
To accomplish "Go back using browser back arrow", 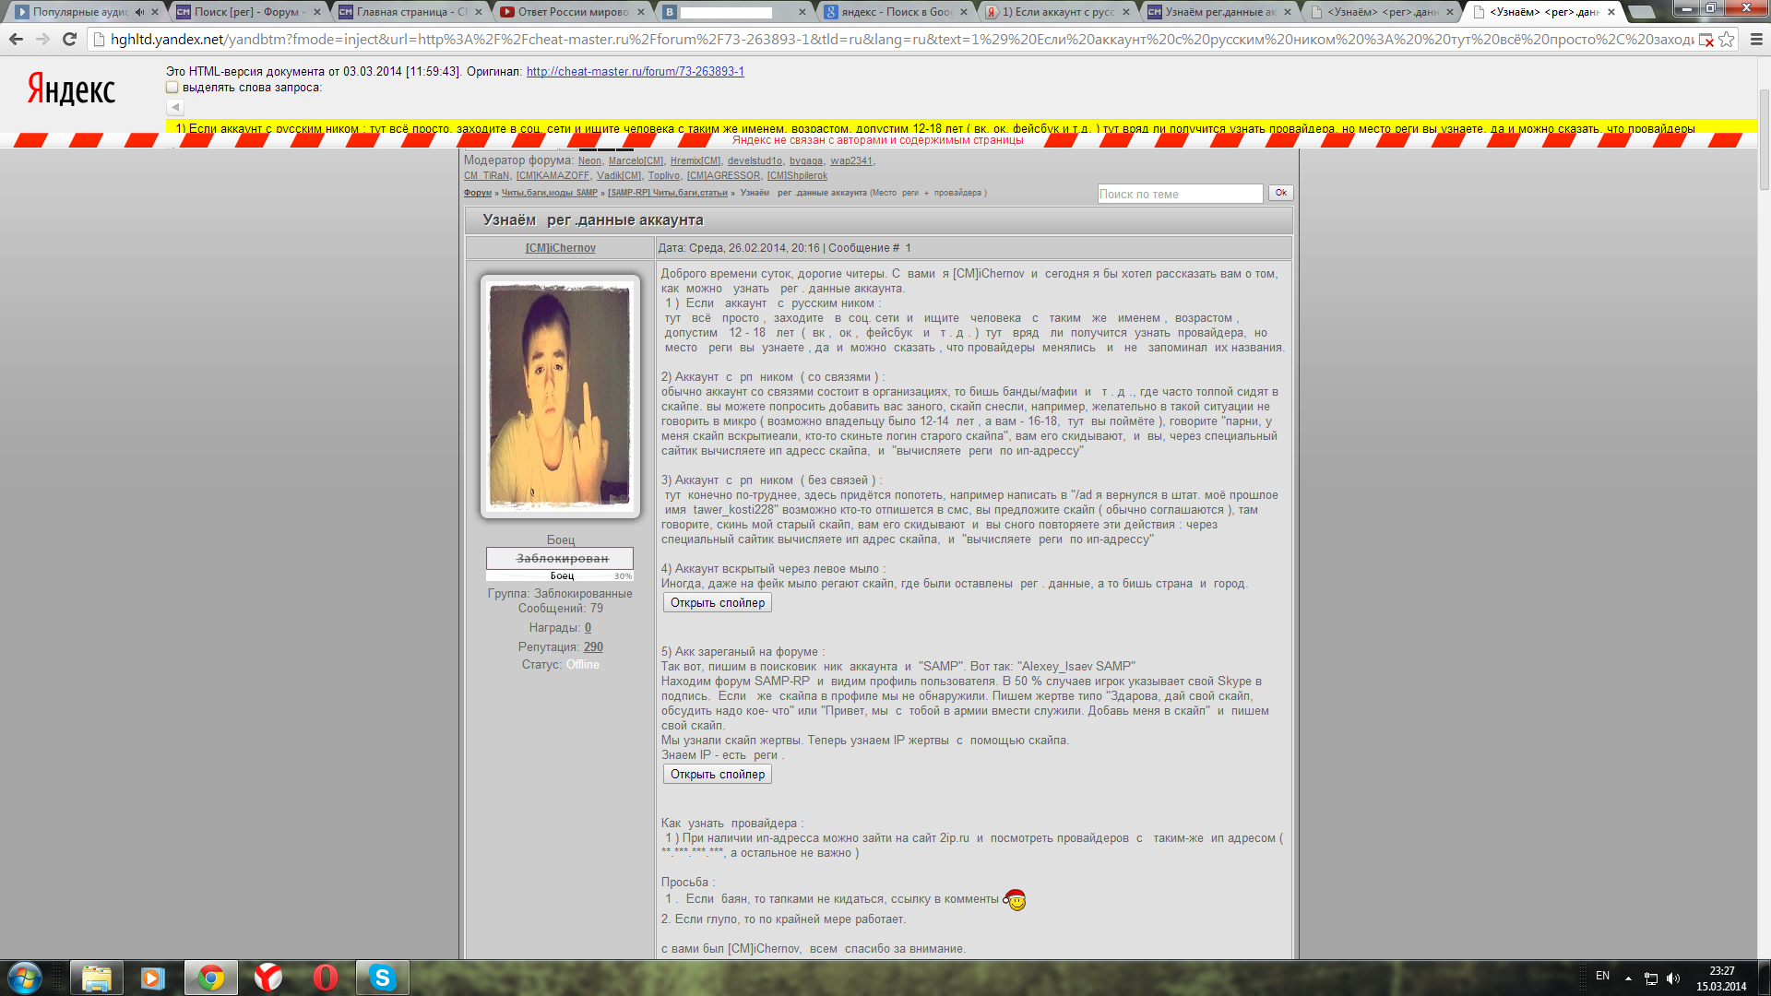I will coord(16,40).
